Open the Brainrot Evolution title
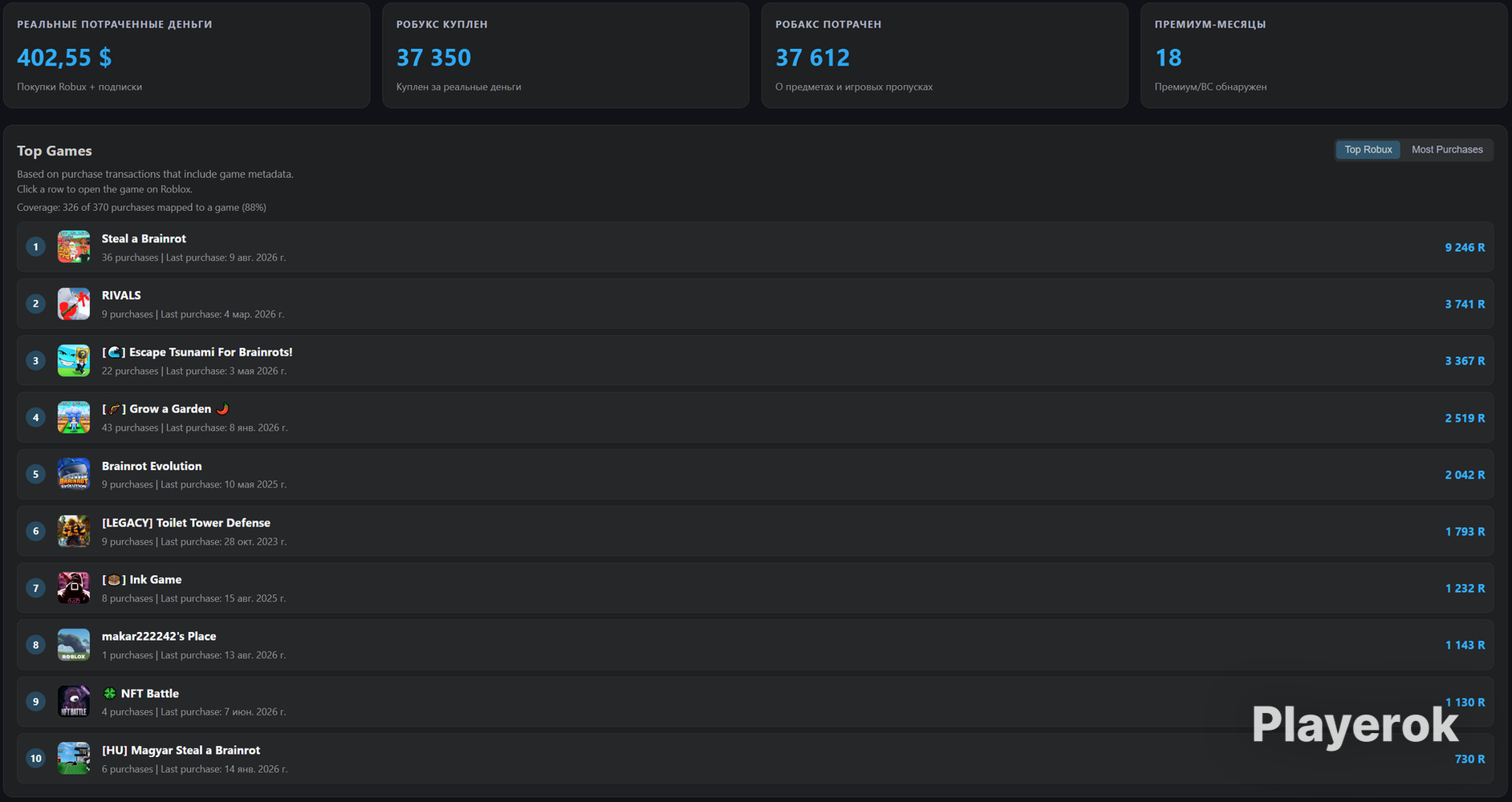The height and width of the screenshot is (802, 1512). (152, 466)
